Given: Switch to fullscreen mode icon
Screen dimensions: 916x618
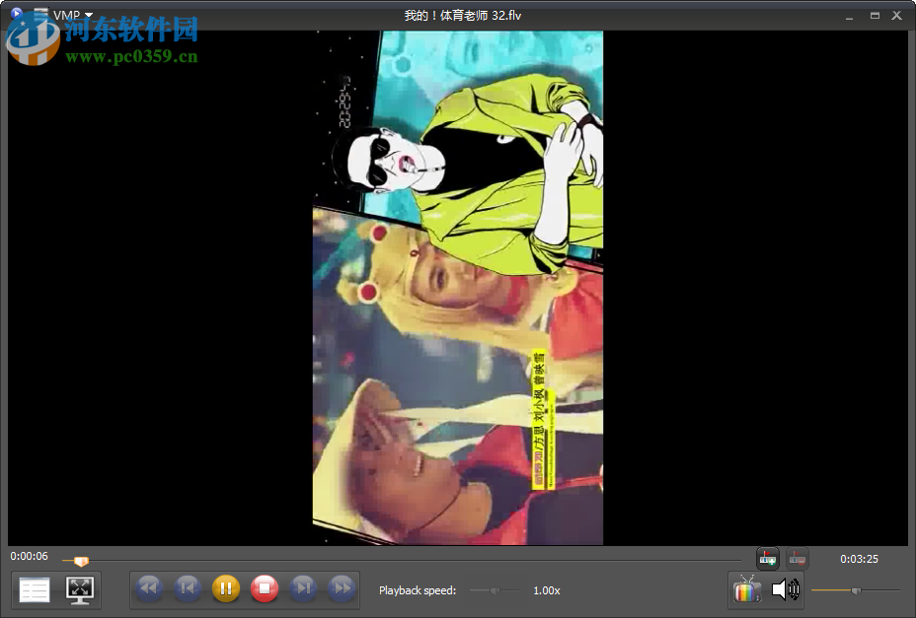Looking at the screenshot, I should [79, 589].
